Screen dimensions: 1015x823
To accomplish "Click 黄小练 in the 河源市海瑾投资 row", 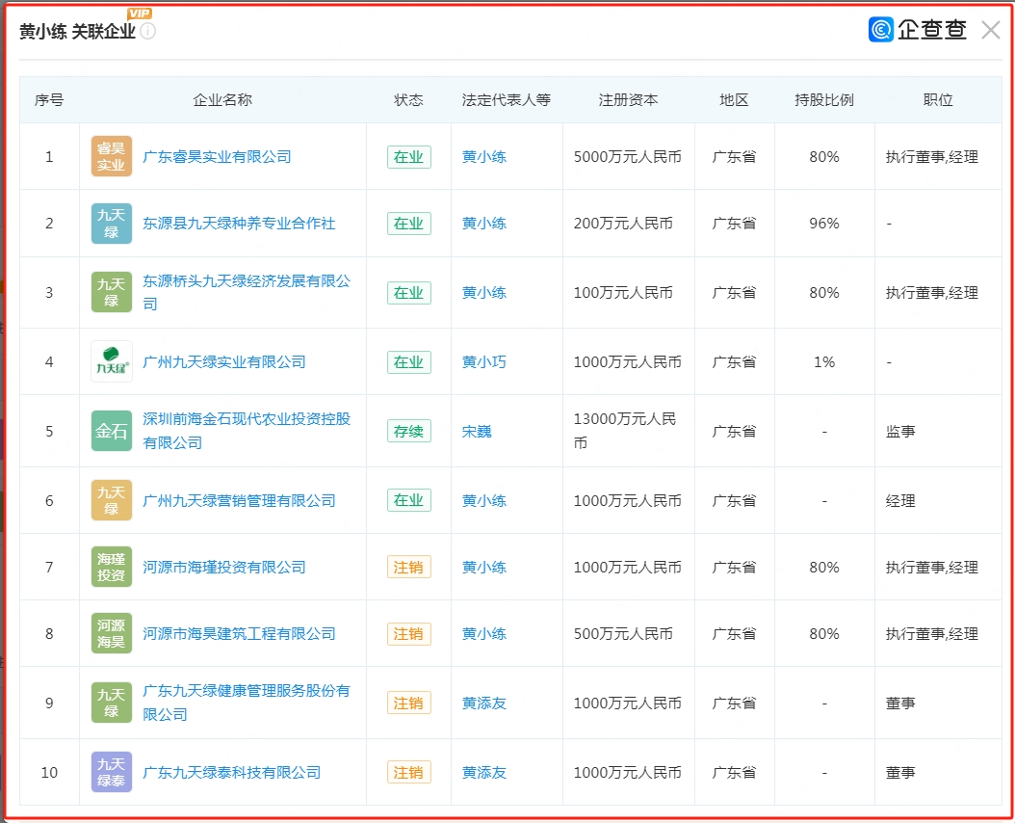I will coord(484,568).
